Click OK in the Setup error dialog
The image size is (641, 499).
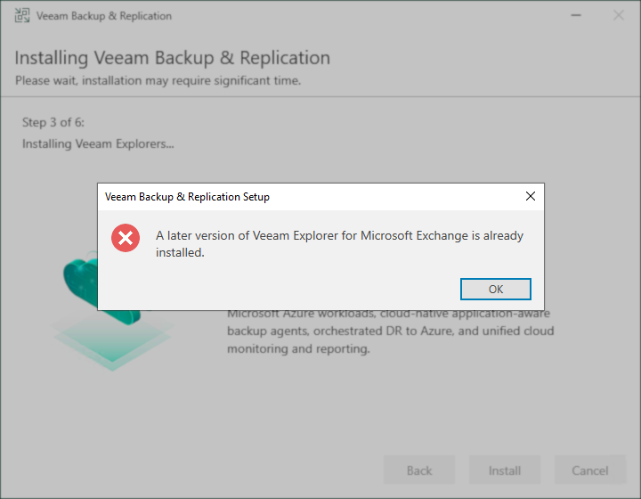click(496, 290)
